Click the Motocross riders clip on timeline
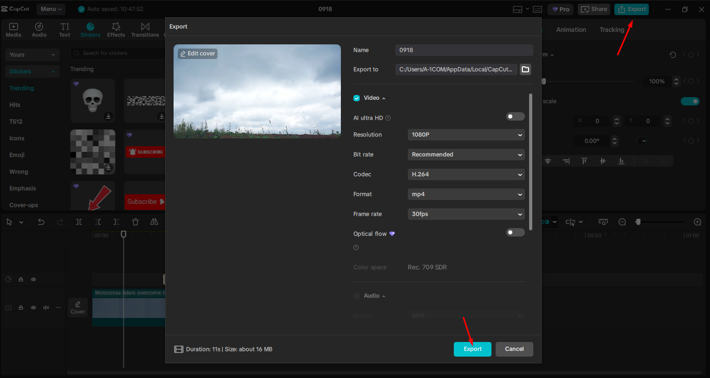 (129, 308)
